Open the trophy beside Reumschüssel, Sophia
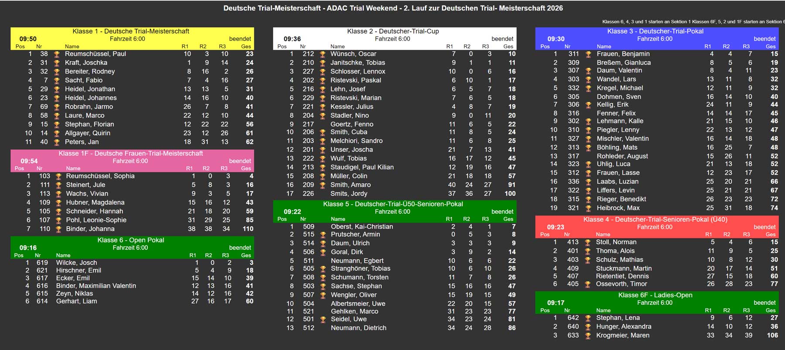This screenshot has width=785, height=350. [x=58, y=176]
